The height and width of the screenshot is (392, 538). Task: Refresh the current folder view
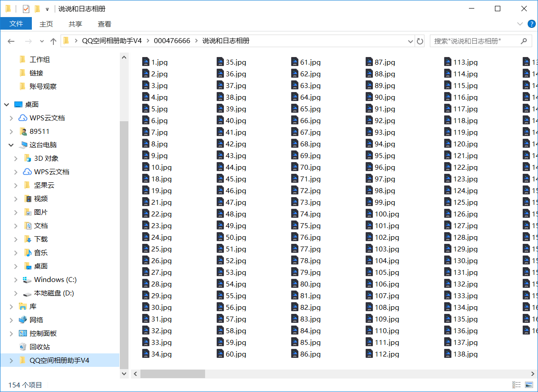(420, 41)
